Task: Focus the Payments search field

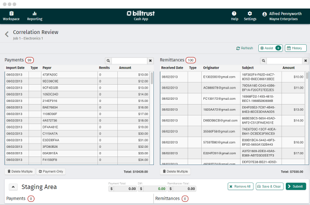Action: point(129,60)
